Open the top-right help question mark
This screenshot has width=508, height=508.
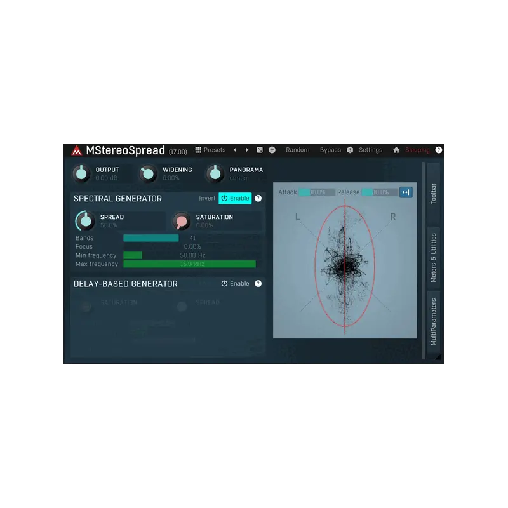pos(439,150)
